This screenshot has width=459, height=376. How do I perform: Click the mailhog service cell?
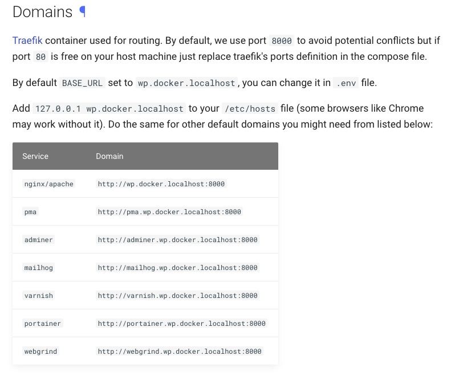pos(39,268)
